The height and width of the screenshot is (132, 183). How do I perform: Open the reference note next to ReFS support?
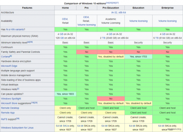18,118
